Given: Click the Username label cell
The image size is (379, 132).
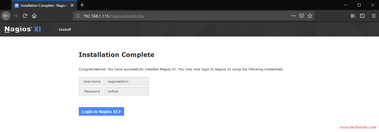Looking at the screenshot, I should point(92,81).
